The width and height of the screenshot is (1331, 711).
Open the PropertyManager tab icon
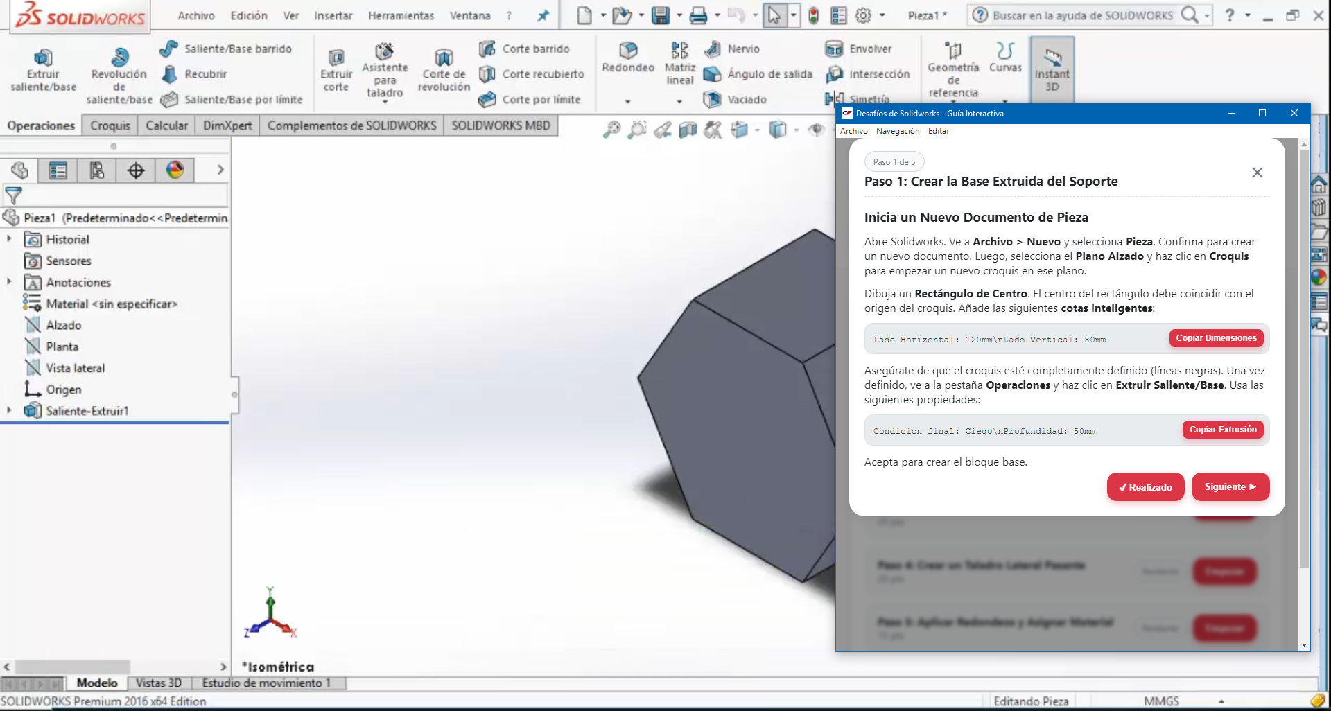[58, 170]
